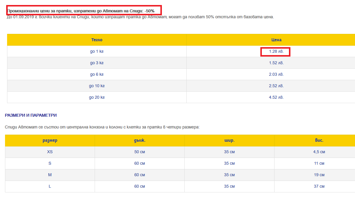Select the до 10 кг weight cell

(x=97, y=86)
